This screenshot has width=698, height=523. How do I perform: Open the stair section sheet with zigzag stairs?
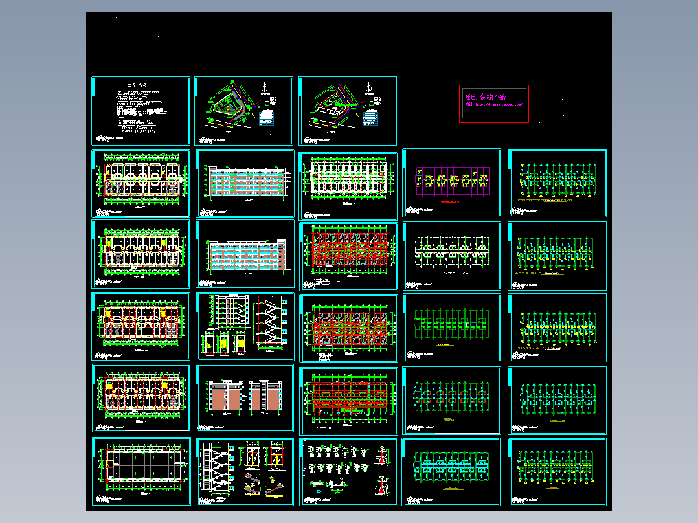tap(245, 326)
